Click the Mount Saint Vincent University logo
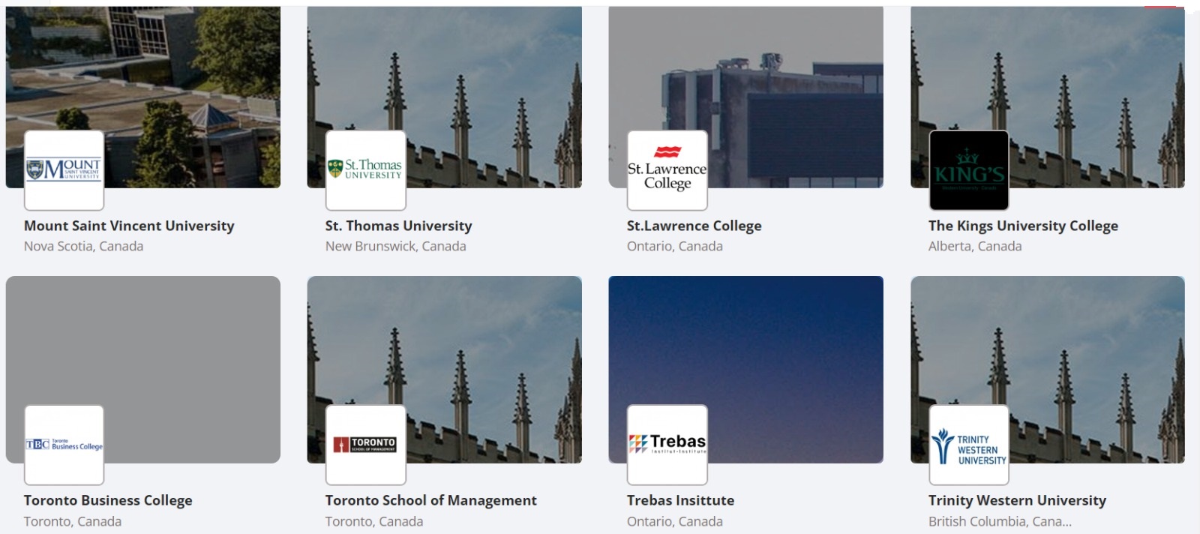Viewport: 1200px width, 534px height. tap(64, 170)
